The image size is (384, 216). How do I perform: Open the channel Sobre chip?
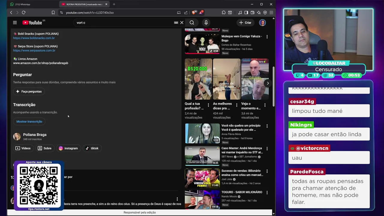pyautogui.click(x=44, y=148)
